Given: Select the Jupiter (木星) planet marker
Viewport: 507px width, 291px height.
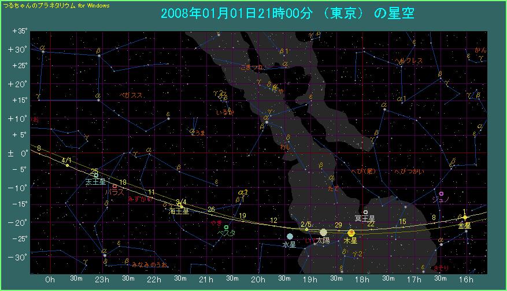Looking at the screenshot, I should [x=351, y=233].
